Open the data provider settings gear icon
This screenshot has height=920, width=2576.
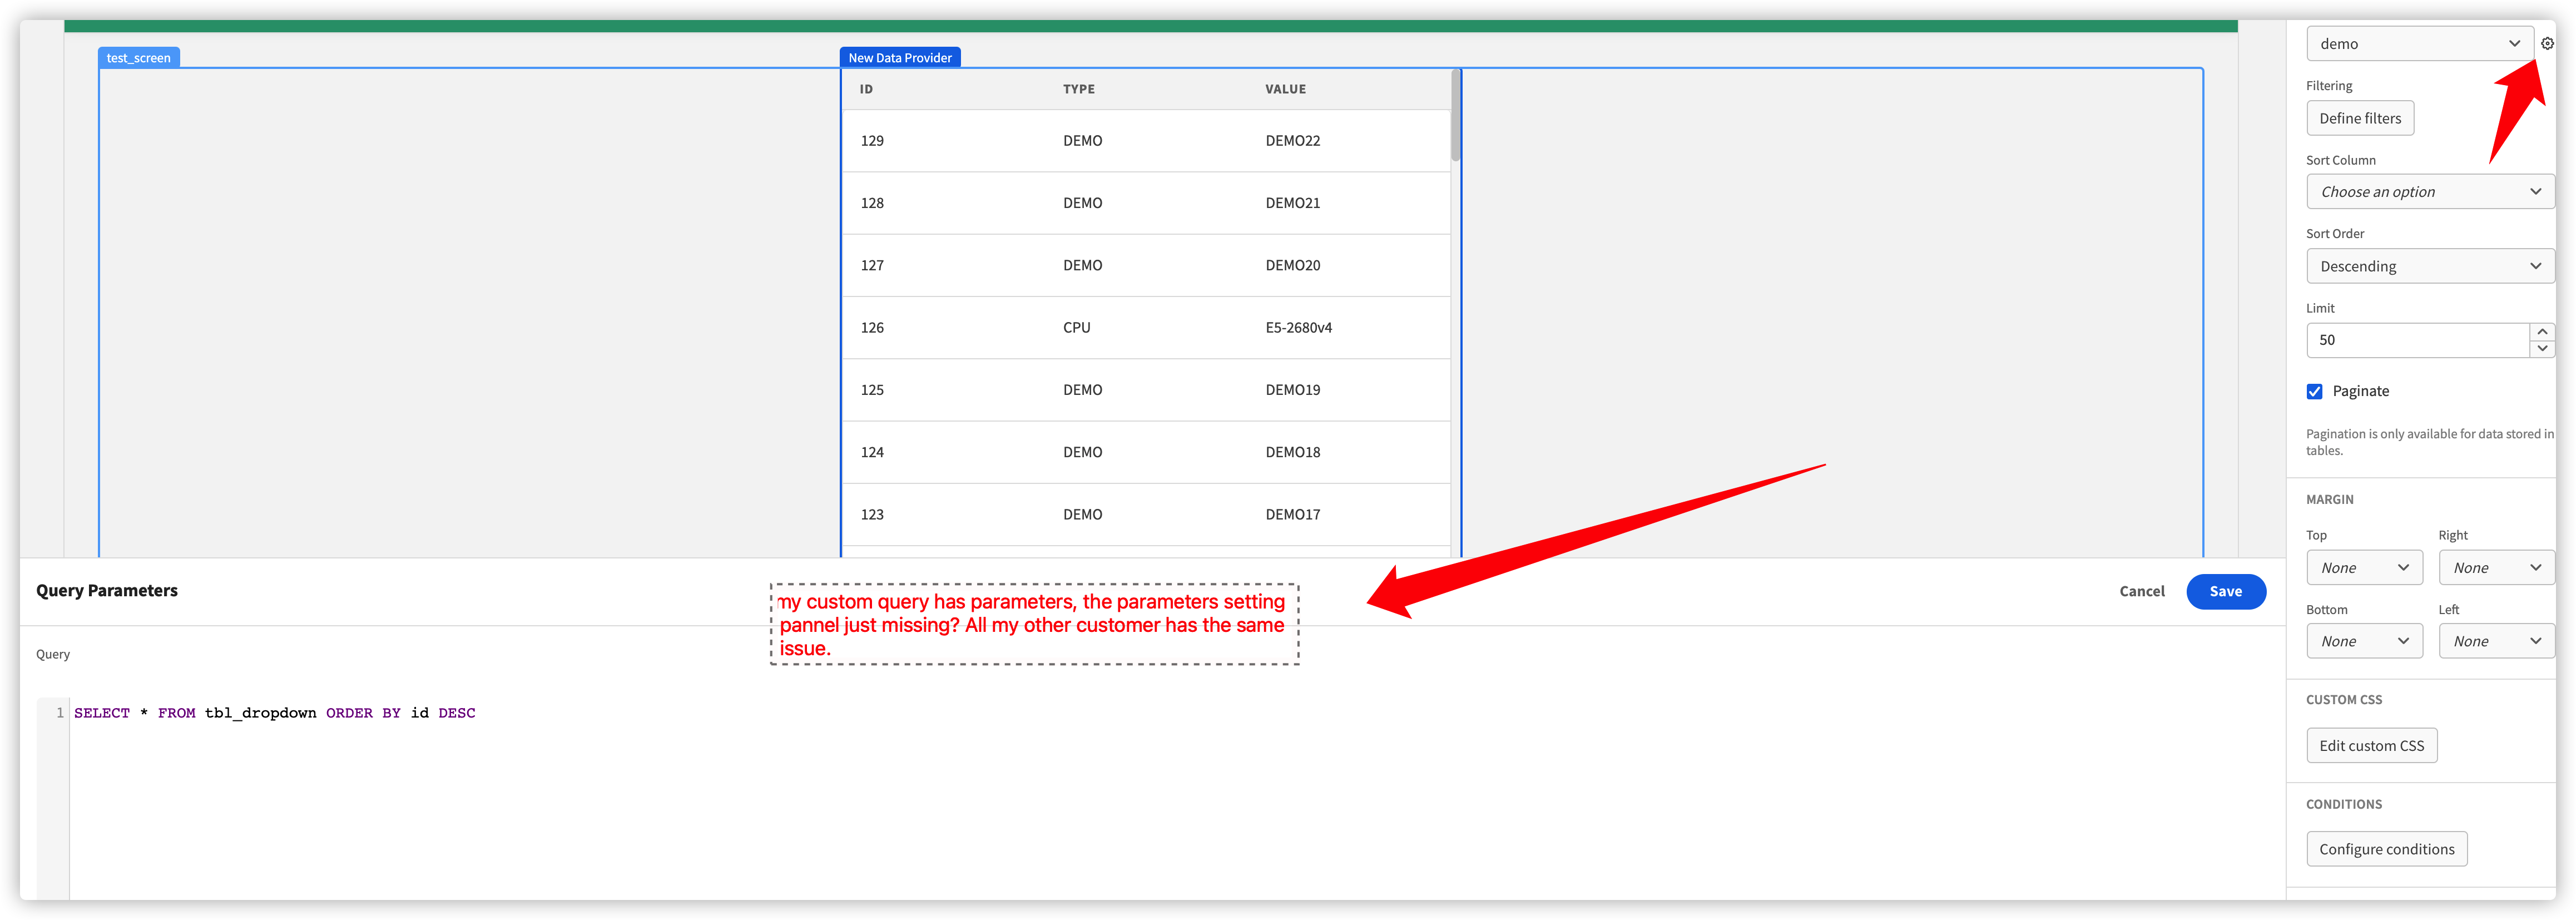[2546, 43]
